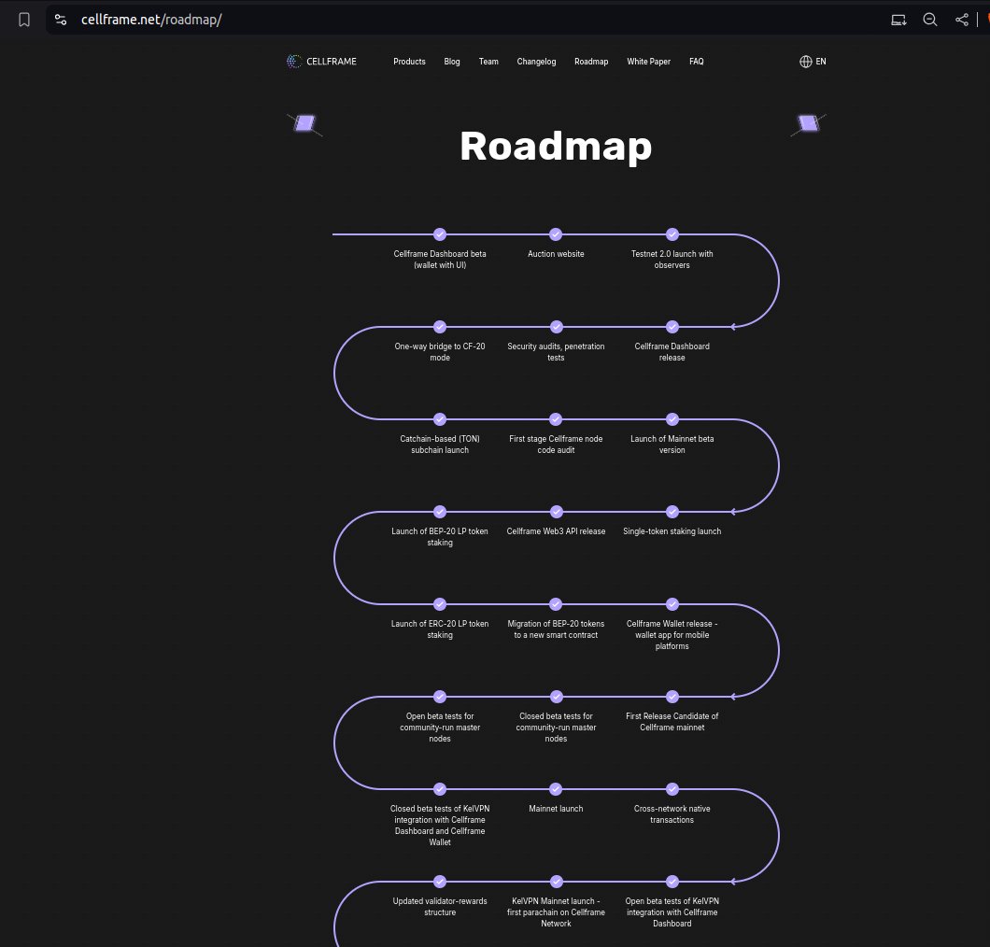Click checkmark above Testnet 2.0 launch
990x947 pixels.
pyautogui.click(x=672, y=234)
